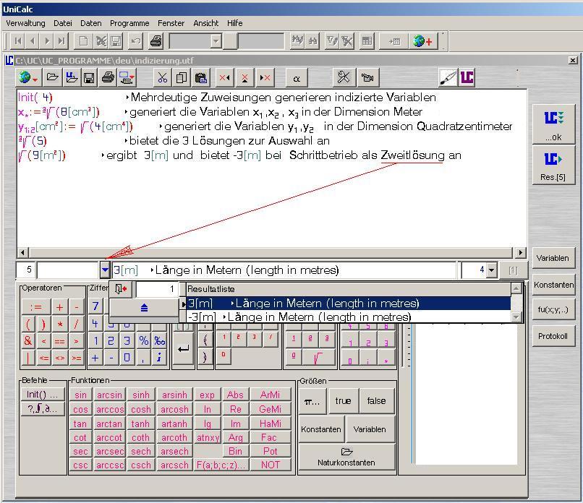Cut with the scissors icon
This screenshot has width=583, height=503.
click(163, 78)
